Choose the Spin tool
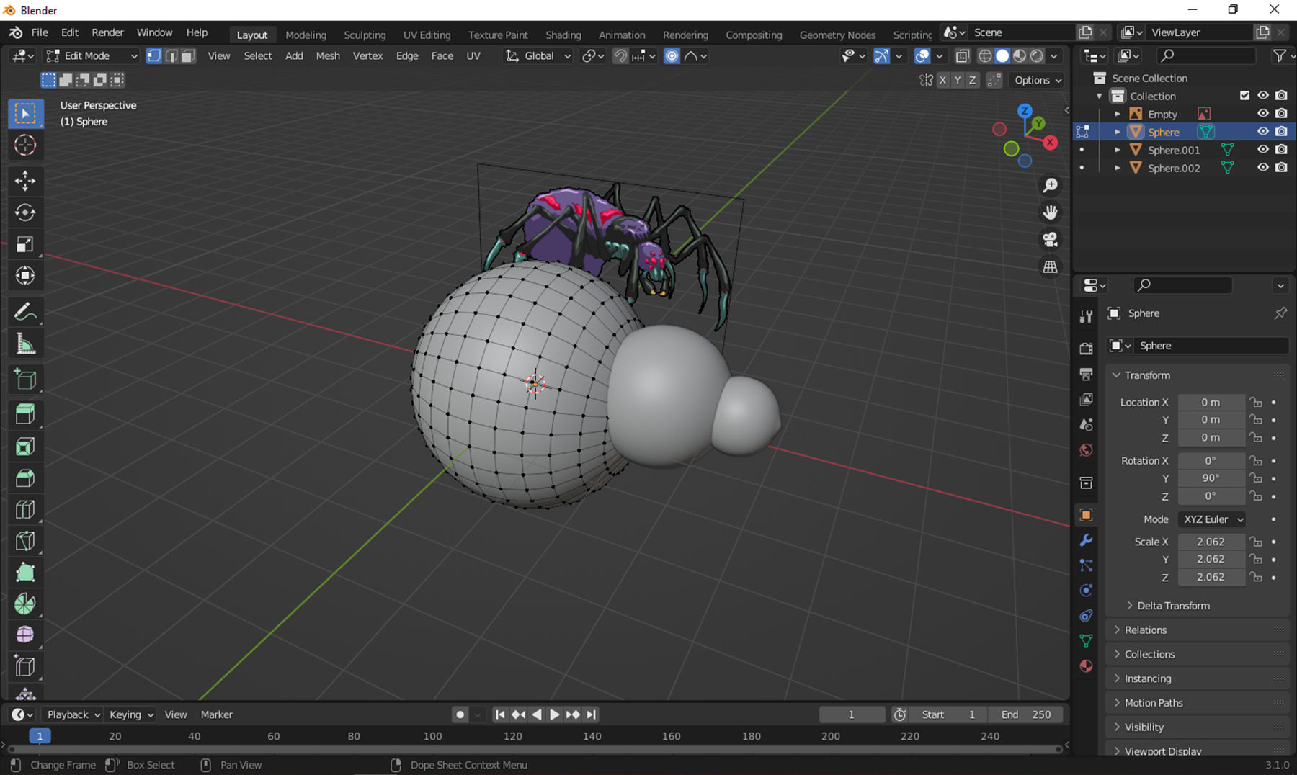The width and height of the screenshot is (1297, 775). [x=25, y=604]
